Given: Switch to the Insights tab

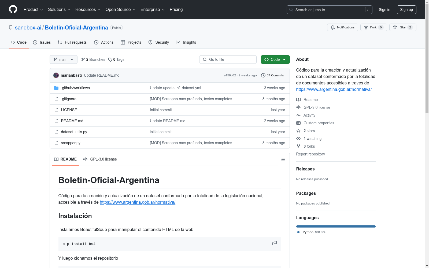Looking at the screenshot, I should (186, 42).
